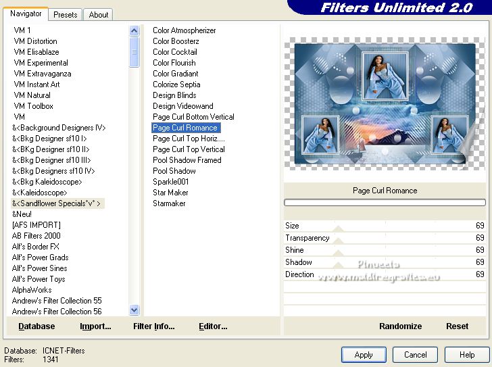Select Andrew's Filter Collection 56
Screen dimensions: 492x367
[x=57, y=312]
